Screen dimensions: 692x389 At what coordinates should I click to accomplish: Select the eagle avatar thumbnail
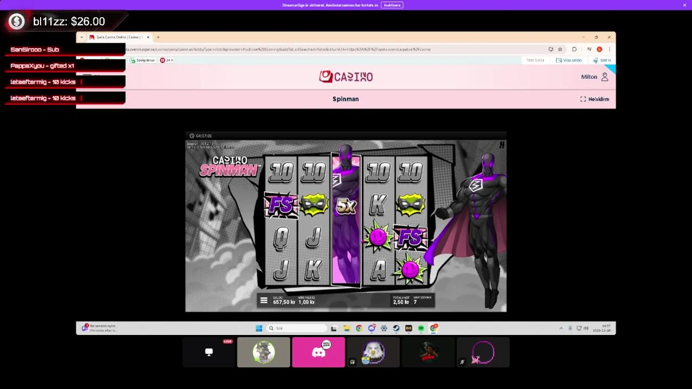coord(374,352)
